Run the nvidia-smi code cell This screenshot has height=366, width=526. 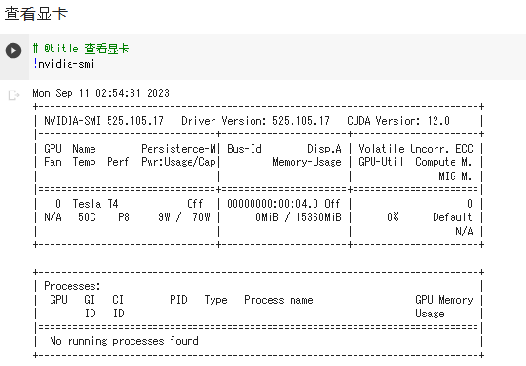13,51
